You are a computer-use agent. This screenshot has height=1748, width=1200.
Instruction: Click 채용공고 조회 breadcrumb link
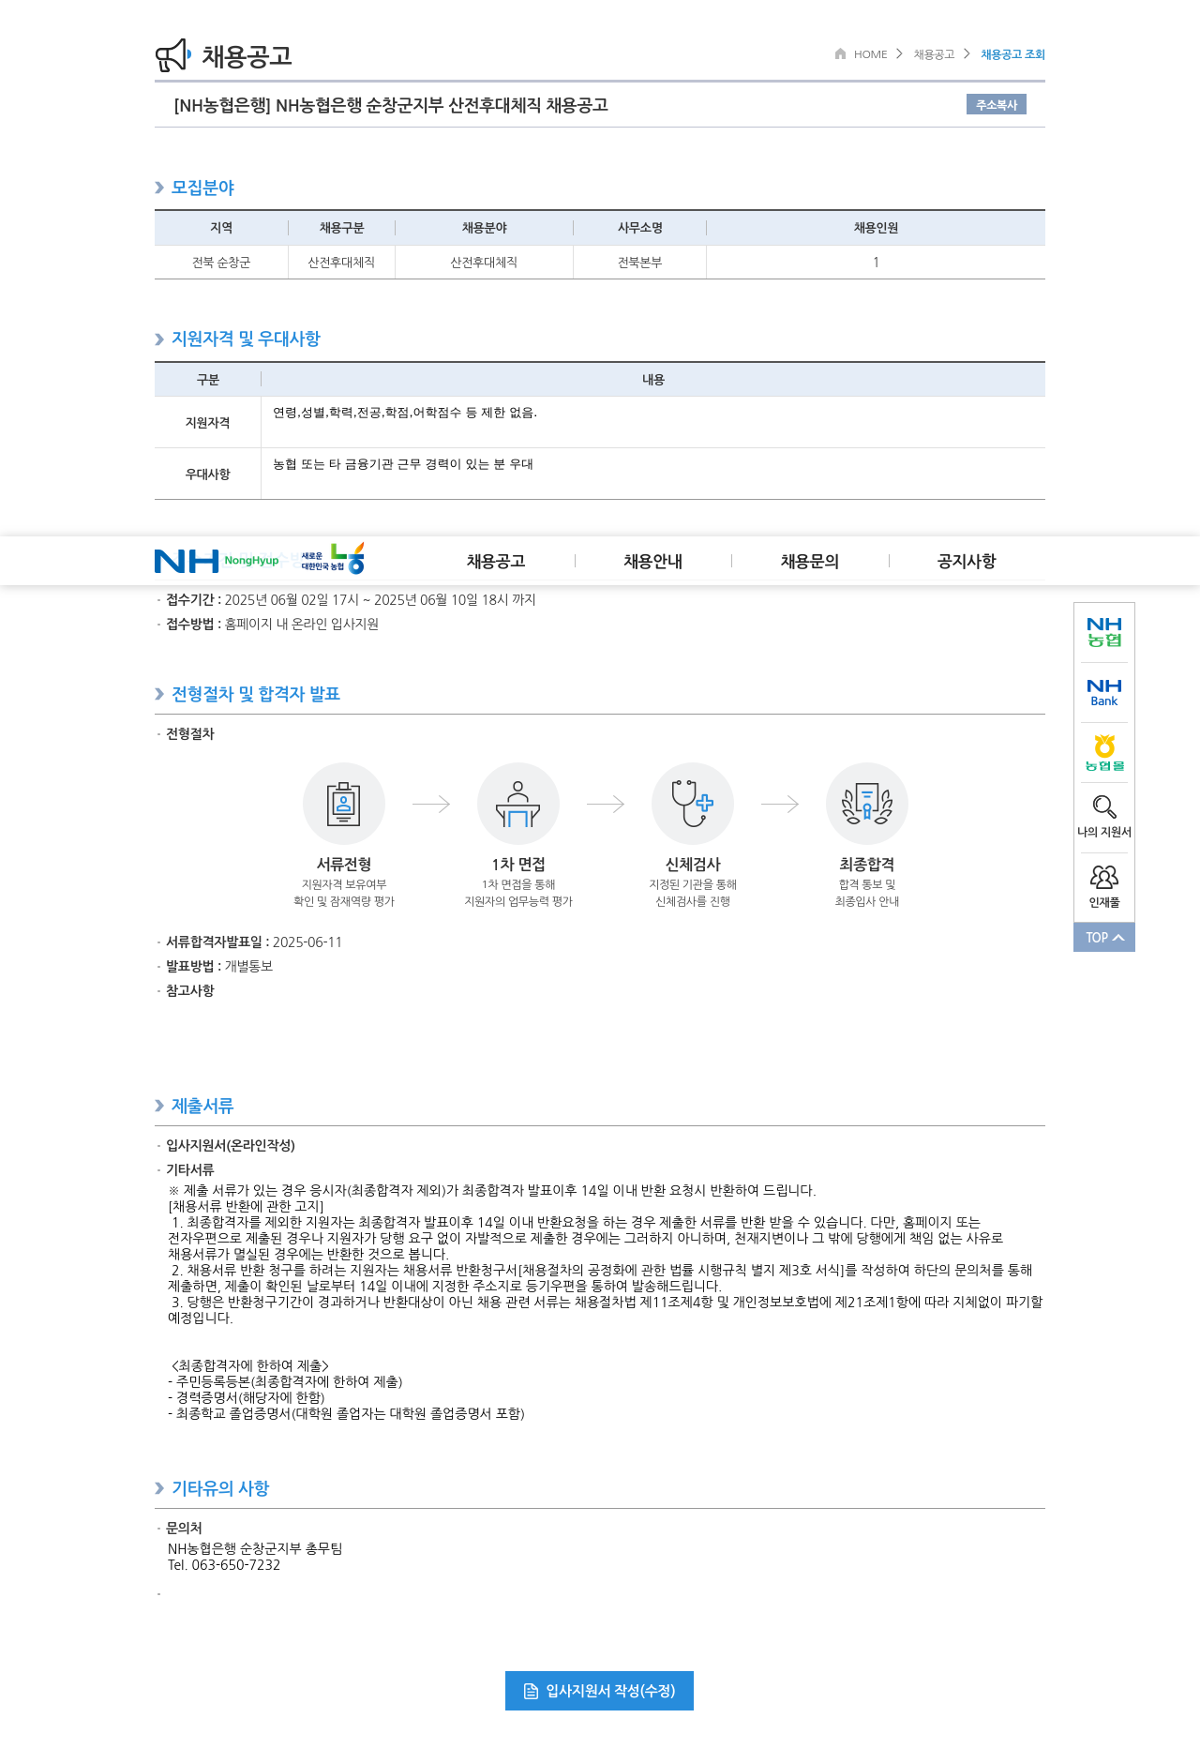click(x=1012, y=54)
